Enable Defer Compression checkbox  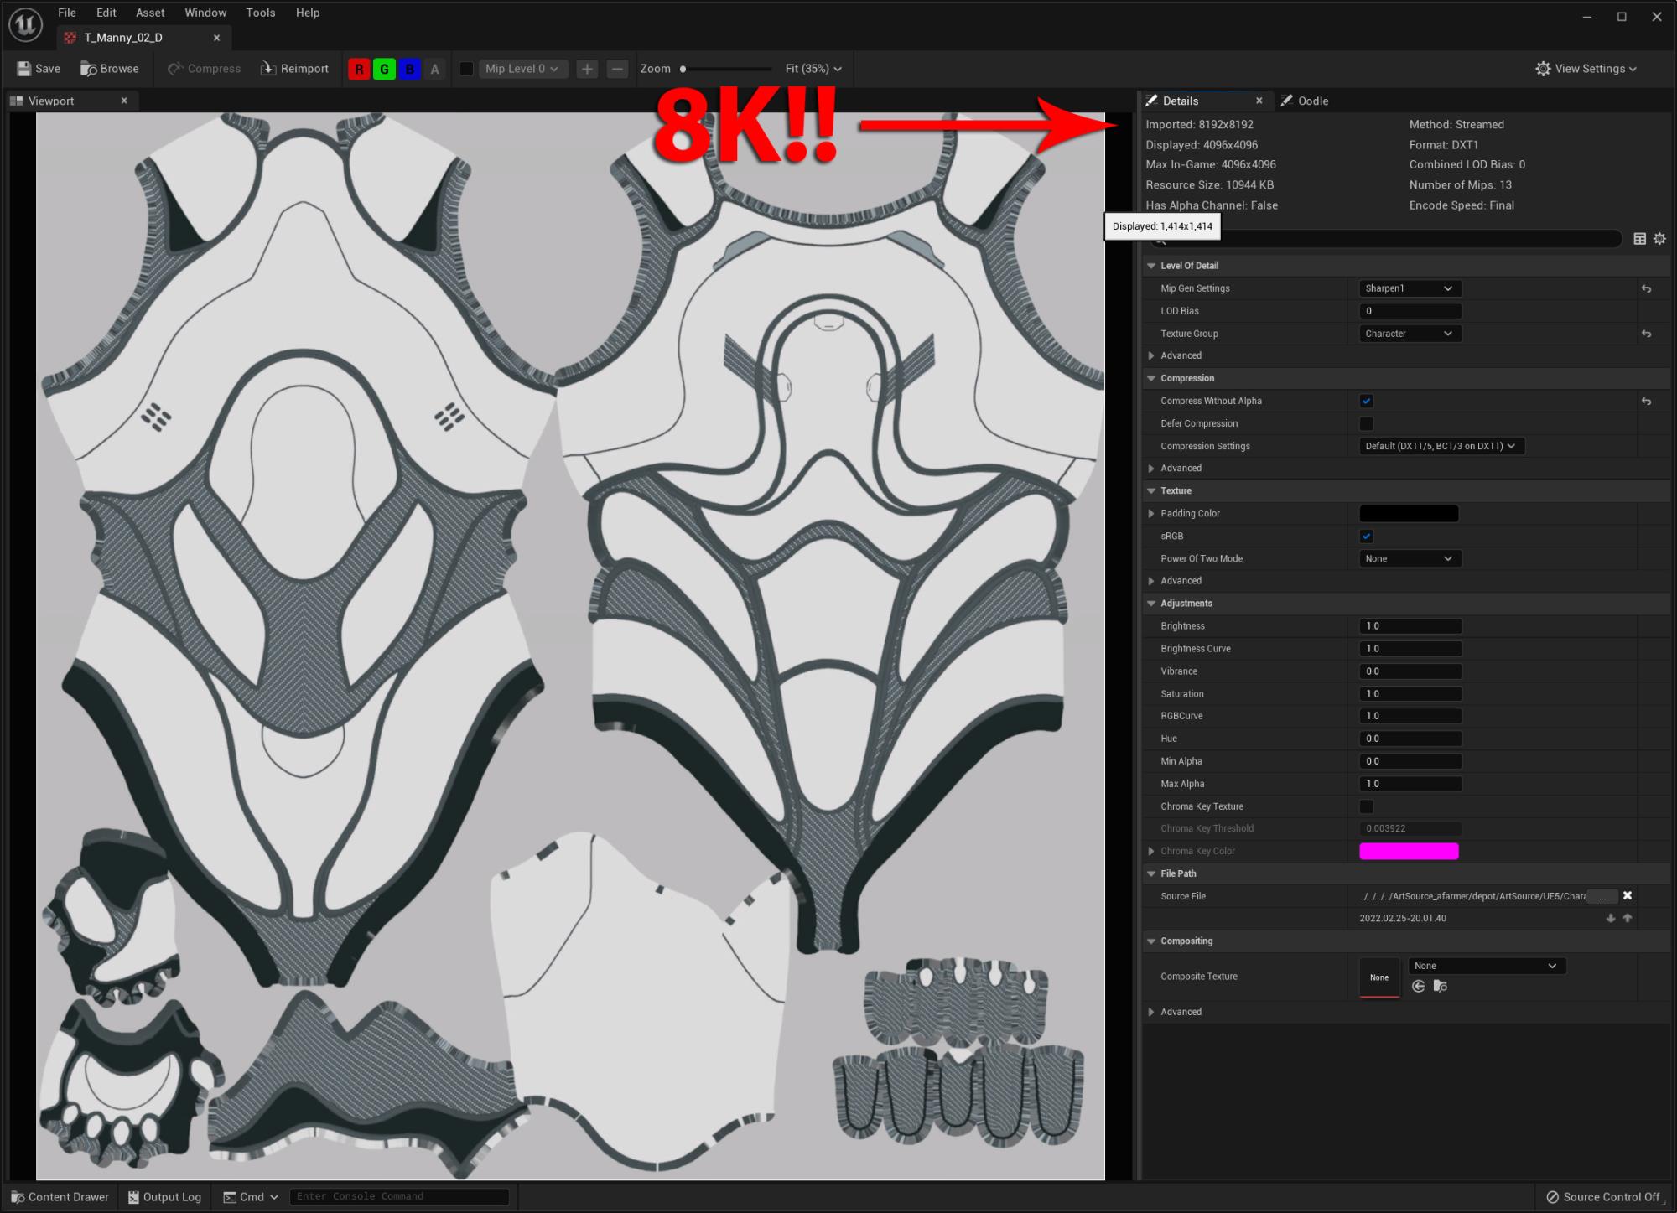pyautogui.click(x=1367, y=423)
